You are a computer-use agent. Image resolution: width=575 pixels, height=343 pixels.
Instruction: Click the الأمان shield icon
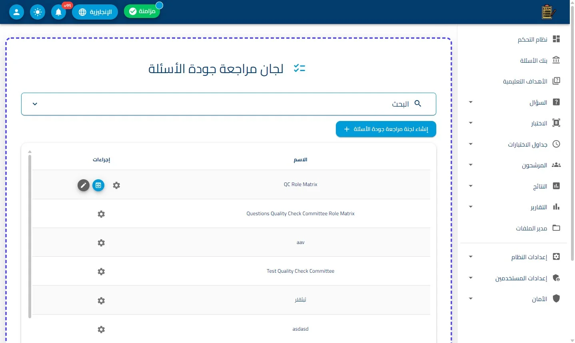point(556,299)
